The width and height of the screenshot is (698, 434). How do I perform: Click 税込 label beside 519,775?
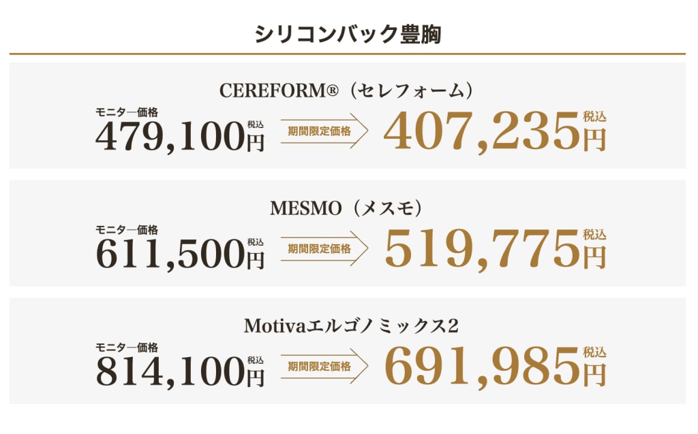594,235
